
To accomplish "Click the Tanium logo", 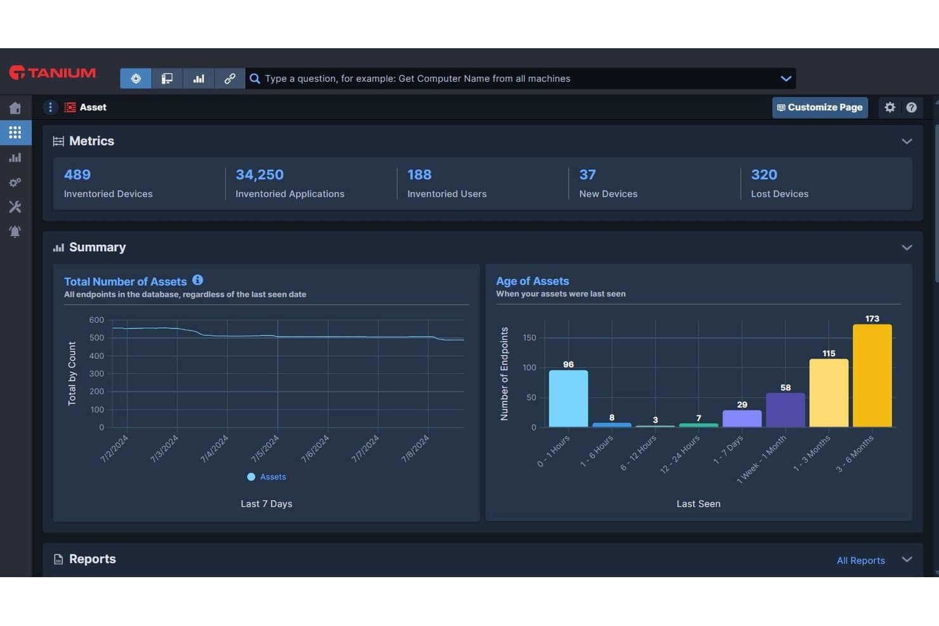I will click(x=53, y=73).
